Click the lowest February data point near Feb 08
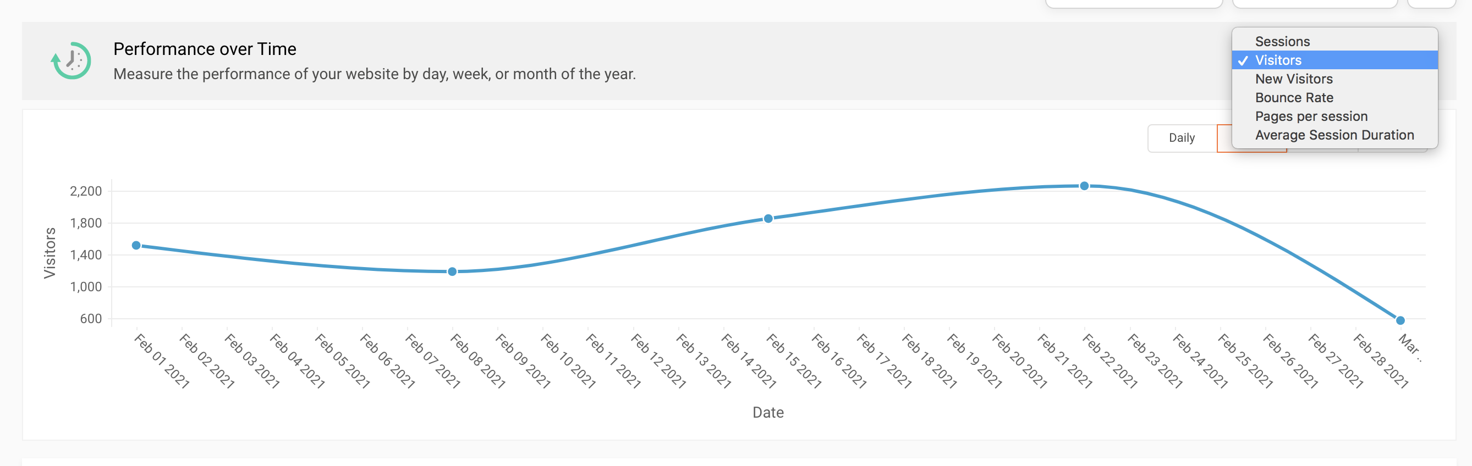 point(452,272)
